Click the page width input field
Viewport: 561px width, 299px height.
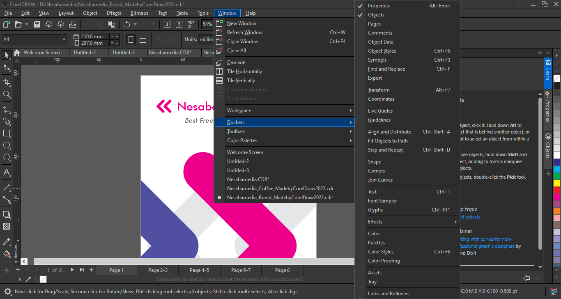[95, 36]
